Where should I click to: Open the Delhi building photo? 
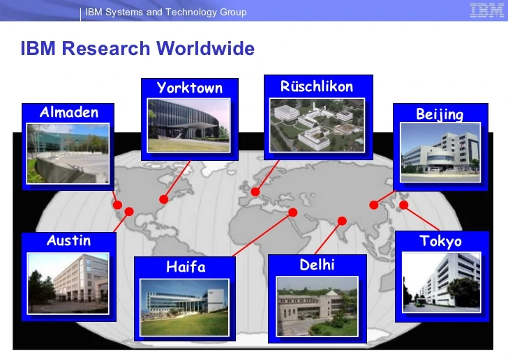coord(317,307)
